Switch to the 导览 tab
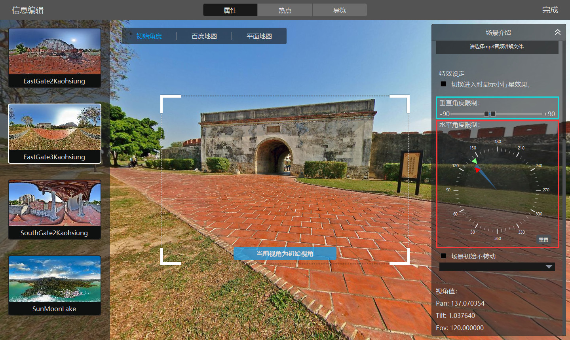This screenshot has height=340, width=570. tap(339, 10)
